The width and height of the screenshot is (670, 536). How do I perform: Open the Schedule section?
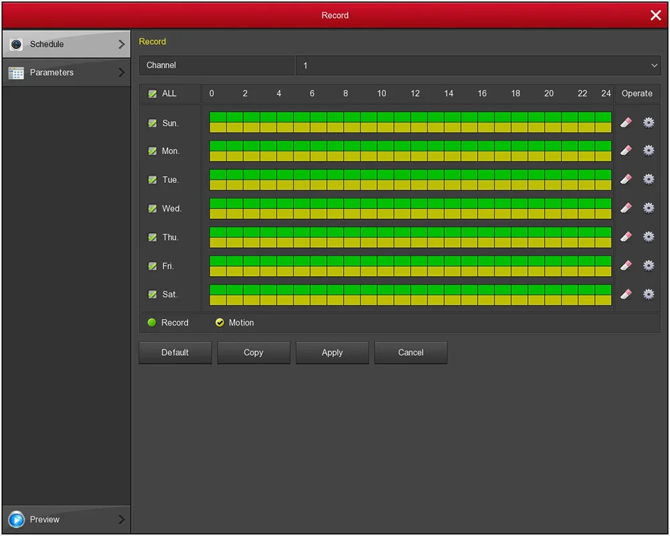tap(66, 44)
